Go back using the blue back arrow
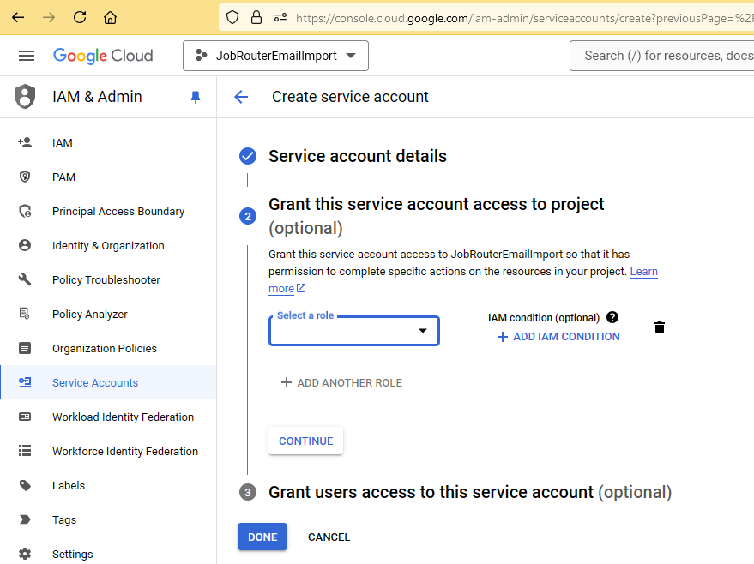 tap(241, 97)
